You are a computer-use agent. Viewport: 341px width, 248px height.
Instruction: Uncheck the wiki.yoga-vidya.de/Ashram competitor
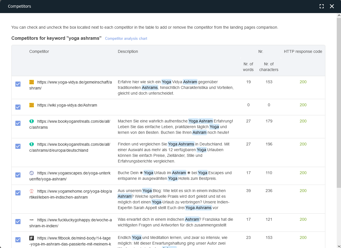pos(18,107)
